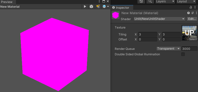Click the search magnifier icon

(x=150, y=1)
